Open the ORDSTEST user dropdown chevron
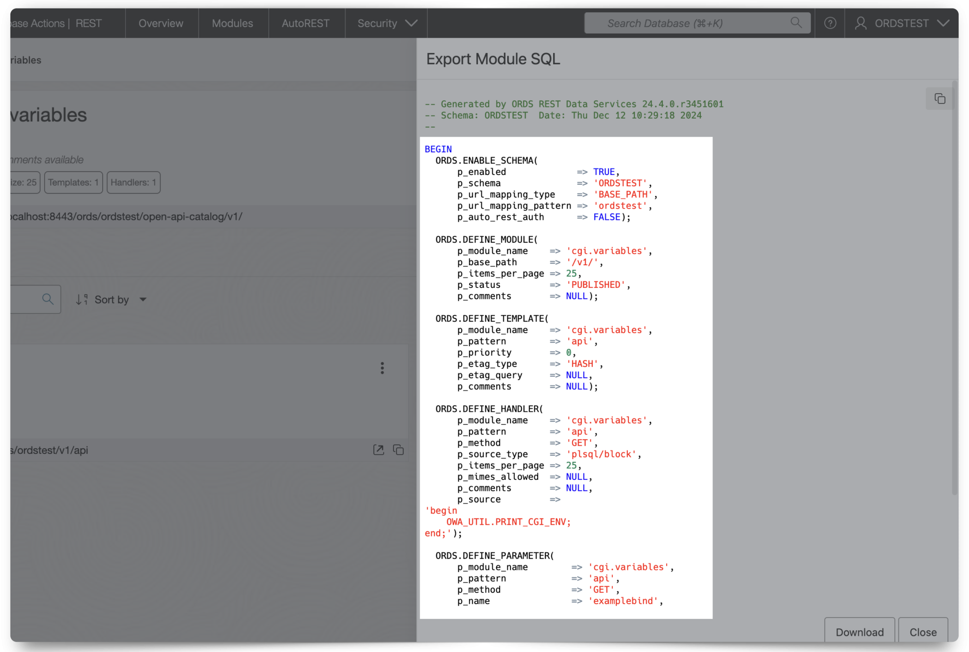 943,23
